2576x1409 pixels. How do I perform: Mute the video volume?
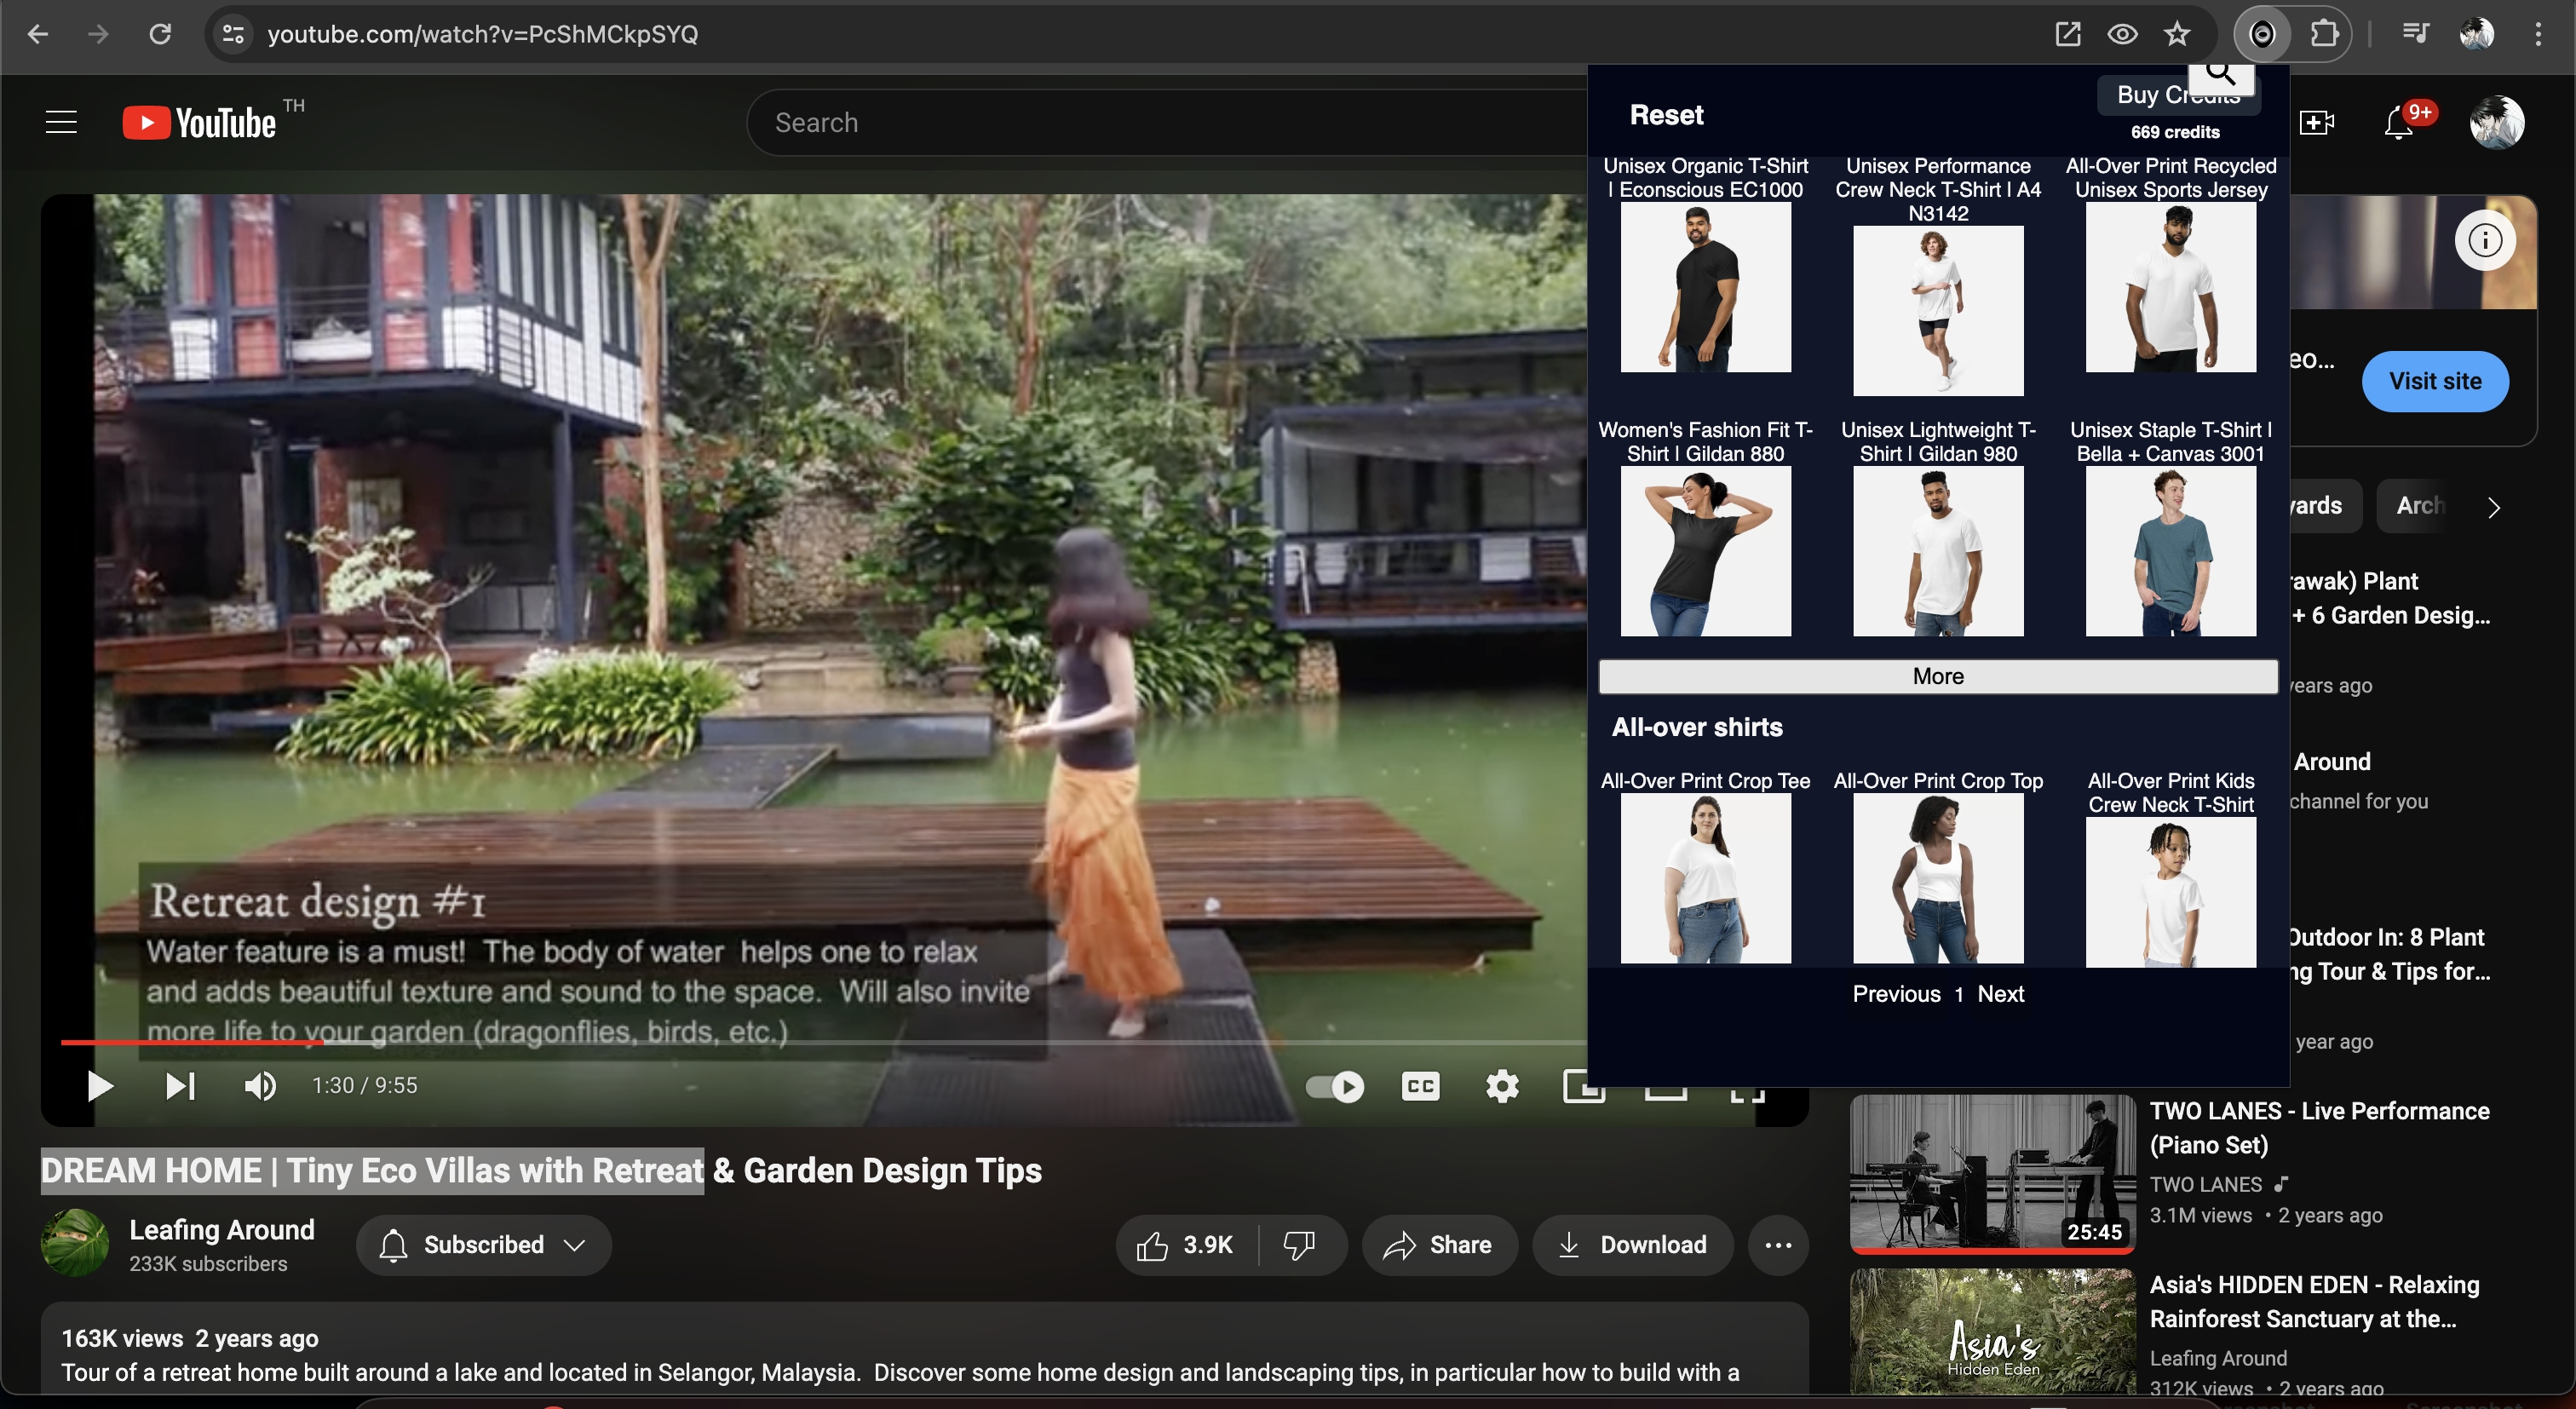[261, 1086]
